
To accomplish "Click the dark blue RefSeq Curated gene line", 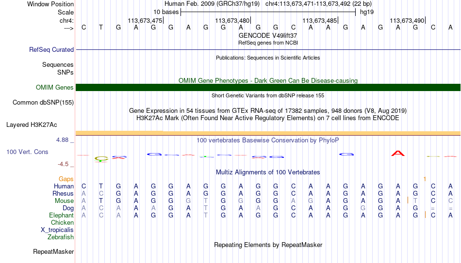I will tap(268, 49).
